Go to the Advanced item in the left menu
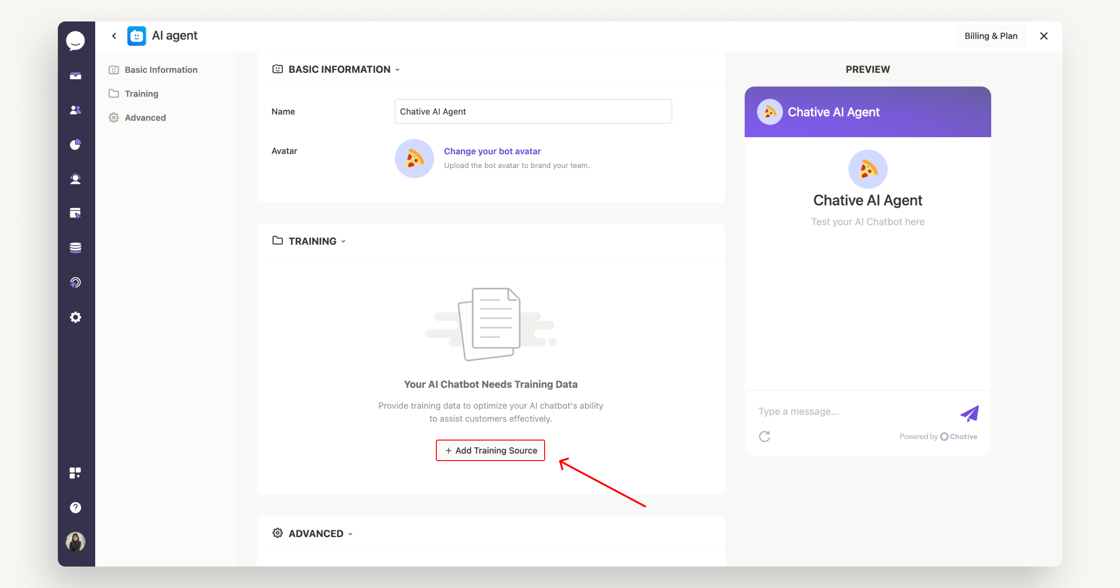The width and height of the screenshot is (1120, 588). 145,118
